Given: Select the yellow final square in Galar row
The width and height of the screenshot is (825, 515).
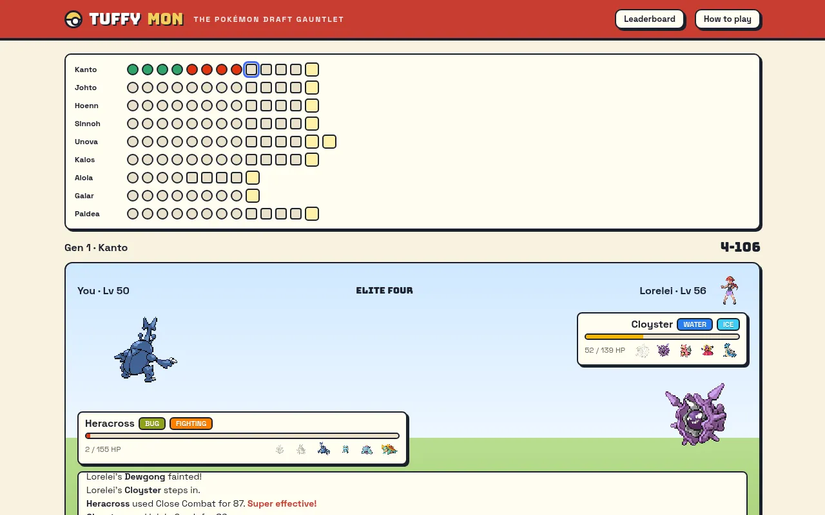Looking at the screenshot, I should [253, 196].
